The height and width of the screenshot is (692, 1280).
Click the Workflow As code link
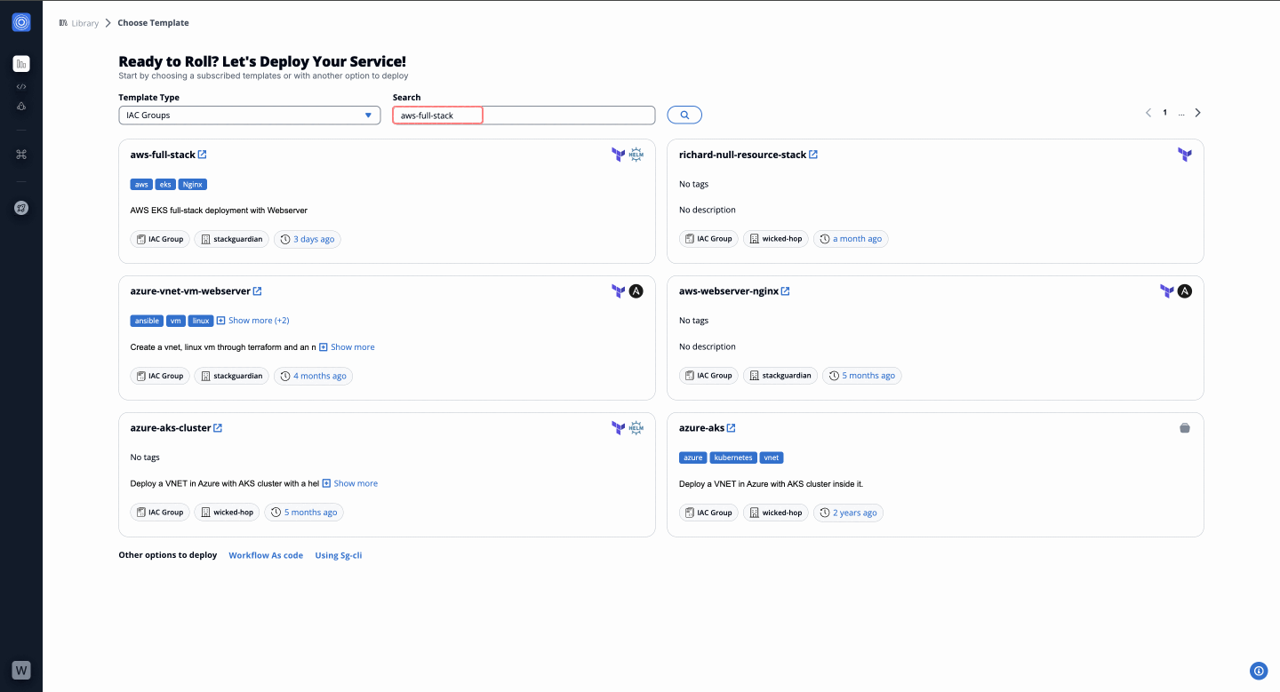click(x=266, y=555)
